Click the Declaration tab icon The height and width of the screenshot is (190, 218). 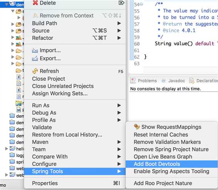point(191,81)
